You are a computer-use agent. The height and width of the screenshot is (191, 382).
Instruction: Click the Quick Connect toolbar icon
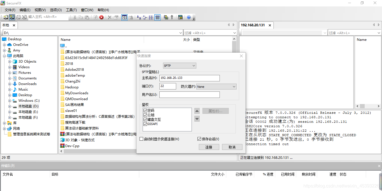tap(12, 17)
